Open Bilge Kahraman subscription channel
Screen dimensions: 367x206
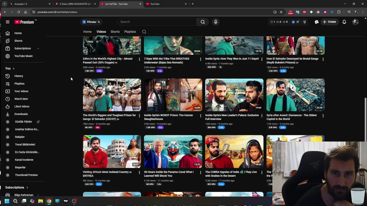(x=24, y=195)
